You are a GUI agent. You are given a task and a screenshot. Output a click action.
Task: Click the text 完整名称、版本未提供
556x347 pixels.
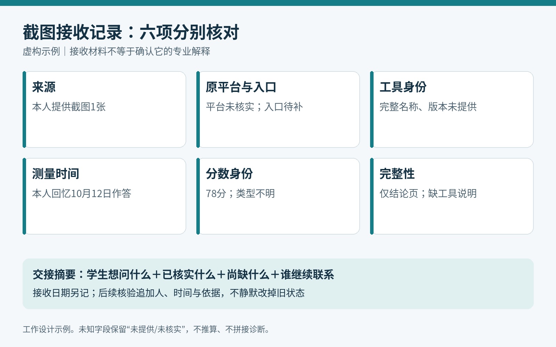428,107
